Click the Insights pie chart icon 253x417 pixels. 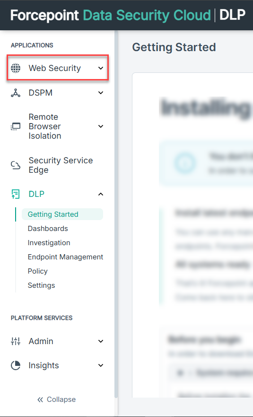point(16,365)
